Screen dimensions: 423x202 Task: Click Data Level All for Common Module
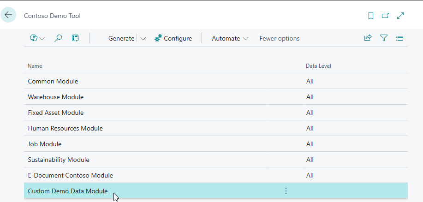[310, 81]
